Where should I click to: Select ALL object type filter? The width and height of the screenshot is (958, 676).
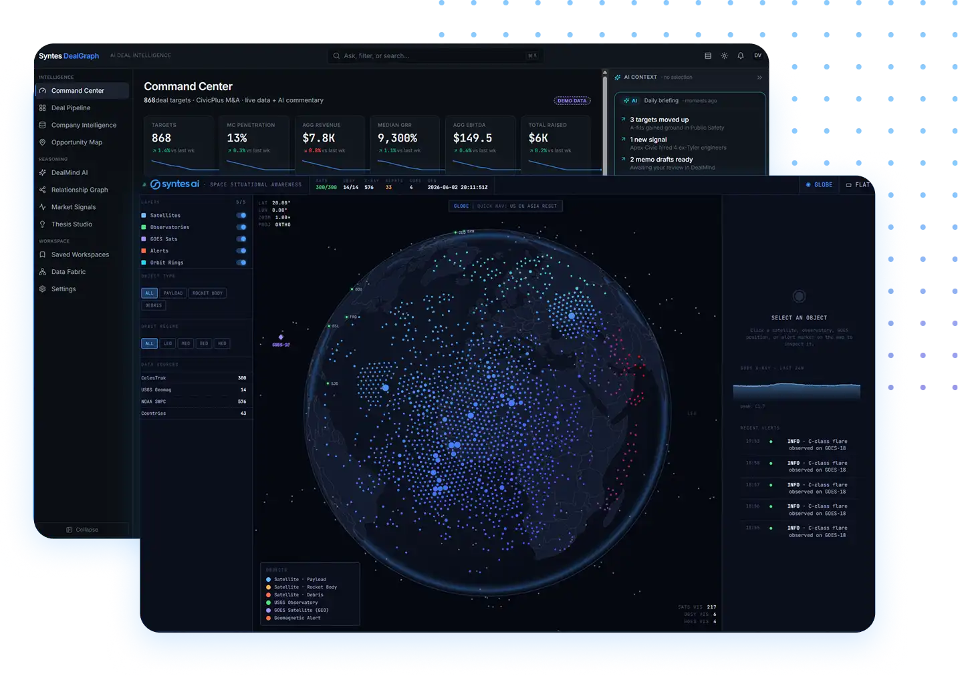pos(149,293)
